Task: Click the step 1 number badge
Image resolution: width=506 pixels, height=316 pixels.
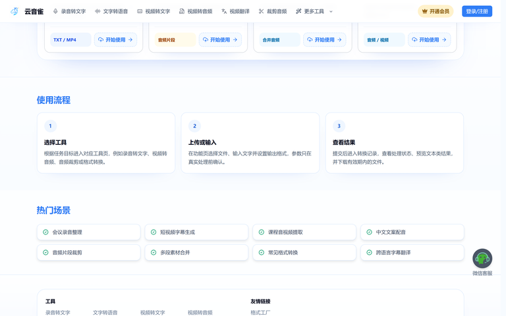Action: point(50,126)
